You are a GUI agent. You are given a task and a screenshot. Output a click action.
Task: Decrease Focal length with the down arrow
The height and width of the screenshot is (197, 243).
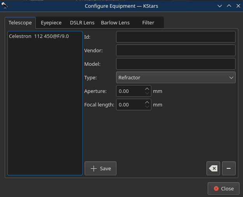pos(147,107)
